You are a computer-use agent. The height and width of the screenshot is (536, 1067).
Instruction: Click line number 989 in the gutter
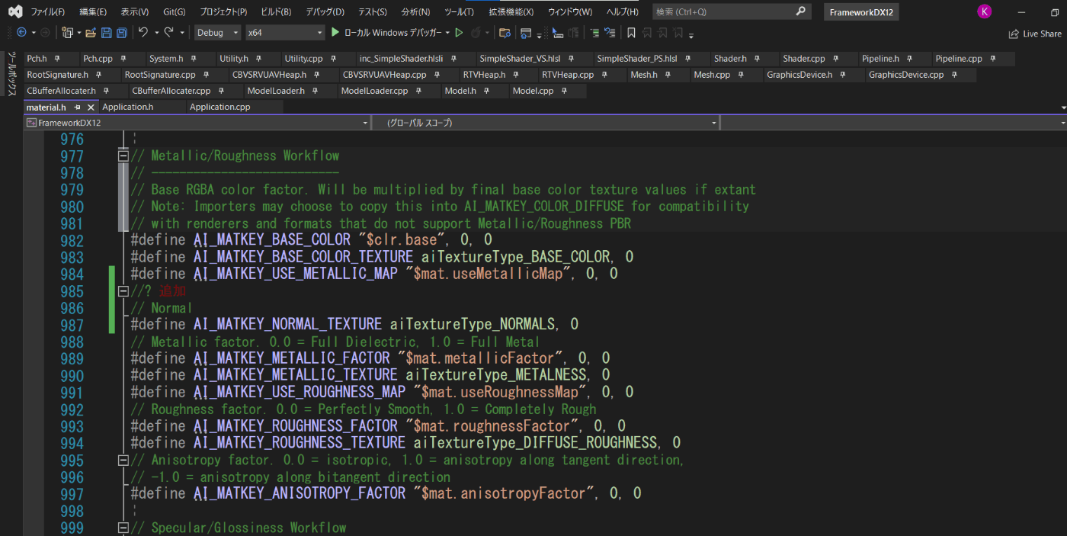pos(72,358)
